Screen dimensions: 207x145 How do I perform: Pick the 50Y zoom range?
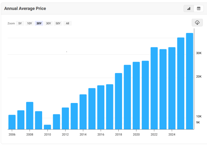click(x=58, y=23)
